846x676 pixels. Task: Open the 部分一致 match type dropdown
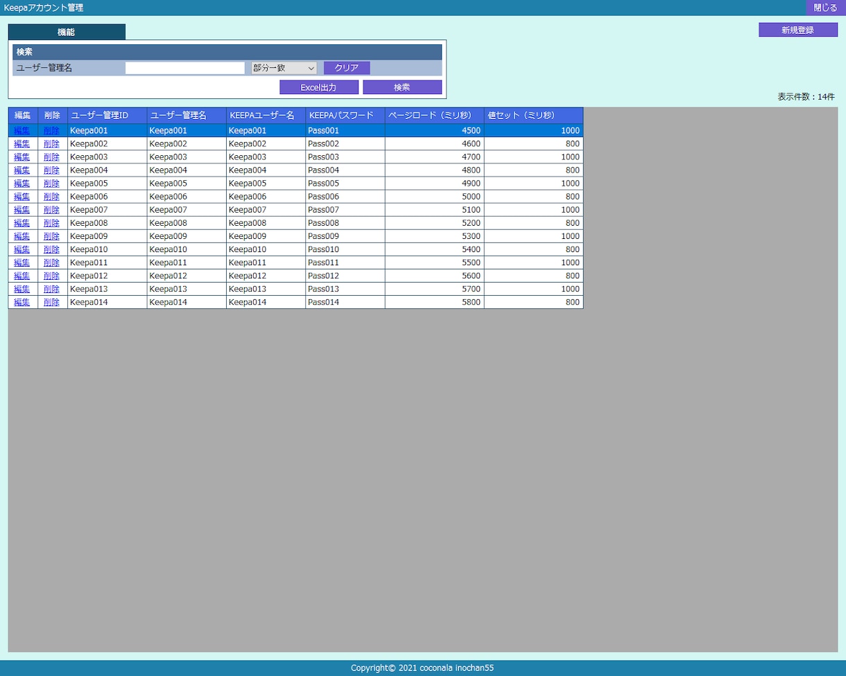tap(284, 68)
